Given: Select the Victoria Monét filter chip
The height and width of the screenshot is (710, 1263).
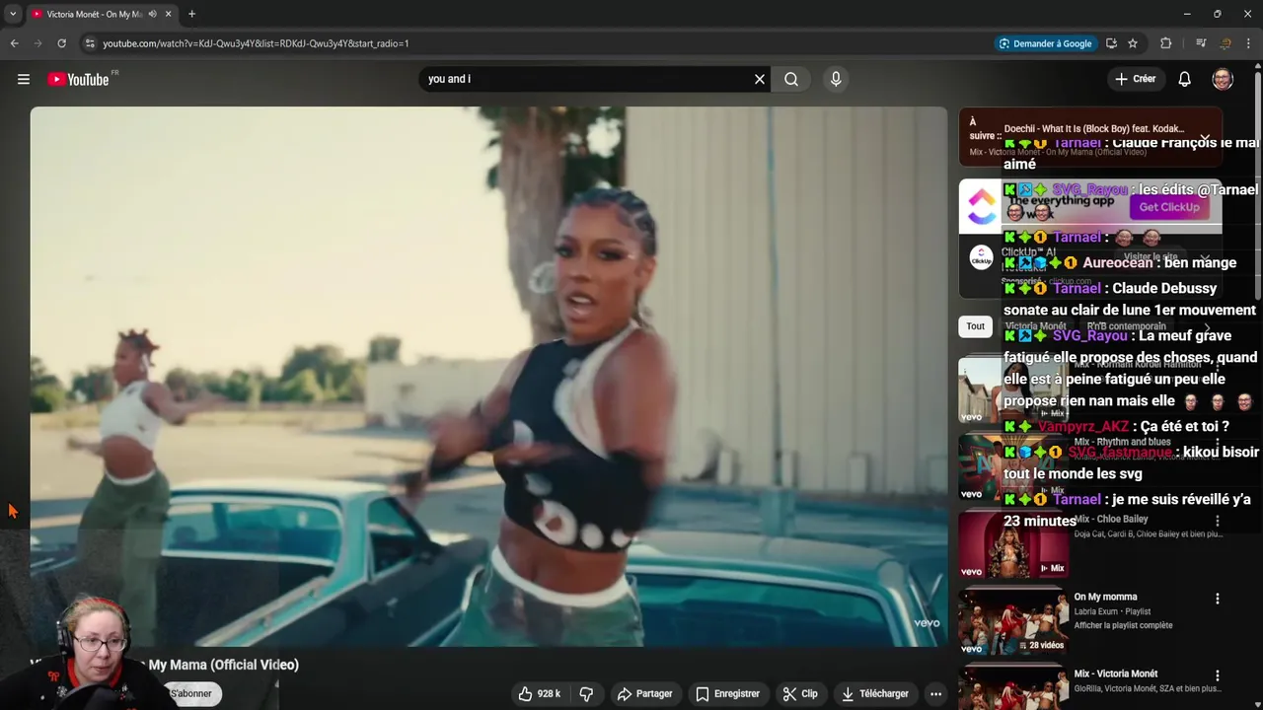Looking at the screenshot, I should pos(1035,326).
